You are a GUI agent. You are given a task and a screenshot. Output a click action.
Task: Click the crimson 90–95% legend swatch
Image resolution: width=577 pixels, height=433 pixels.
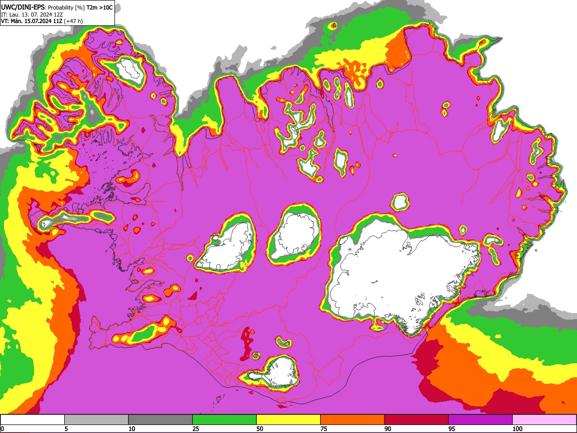tap(416, 420)
